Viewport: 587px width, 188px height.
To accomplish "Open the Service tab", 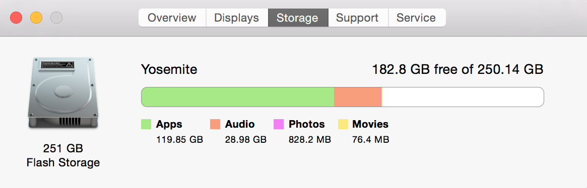I will point(417,18).
